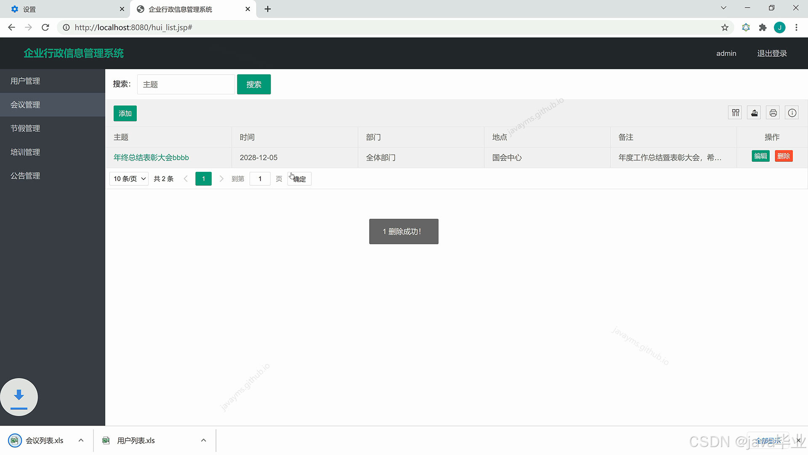Reload the page with refresh icon
Viewport: 808px width, 455px height.
(x=45, y=27)
